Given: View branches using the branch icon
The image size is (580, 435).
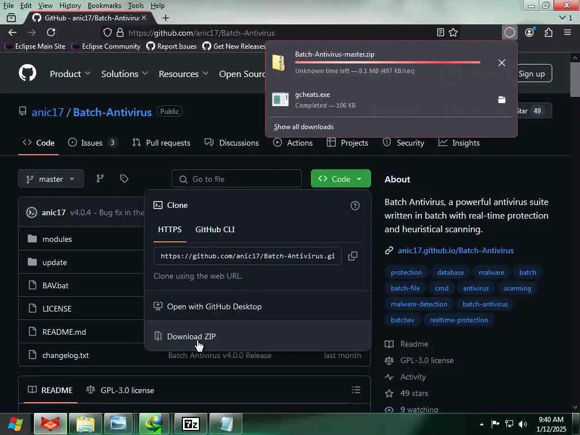Looking at the screenshot, I should [100, 178].
